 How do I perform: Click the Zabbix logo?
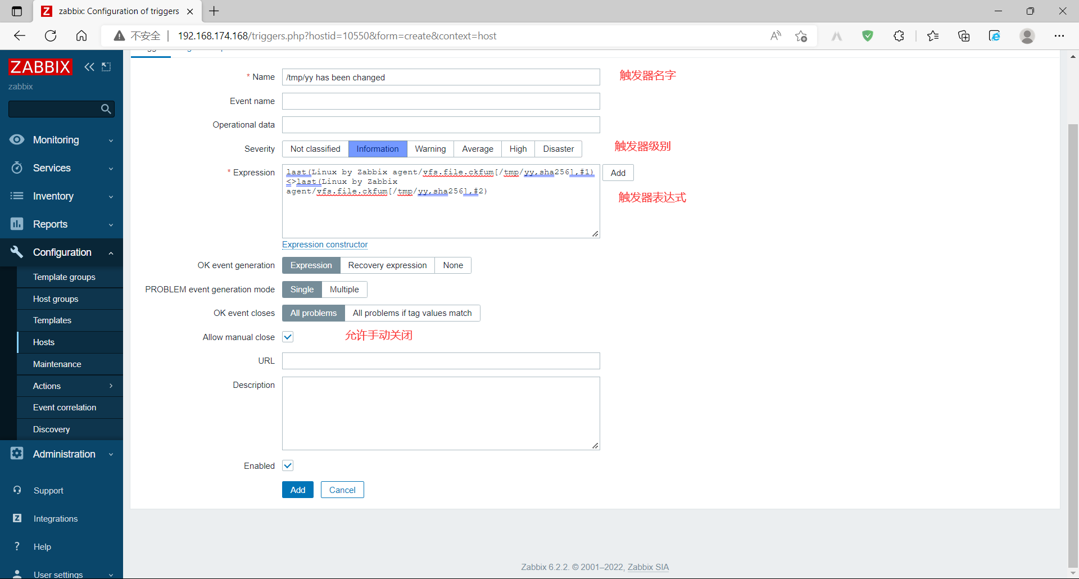tap(40, 67)
